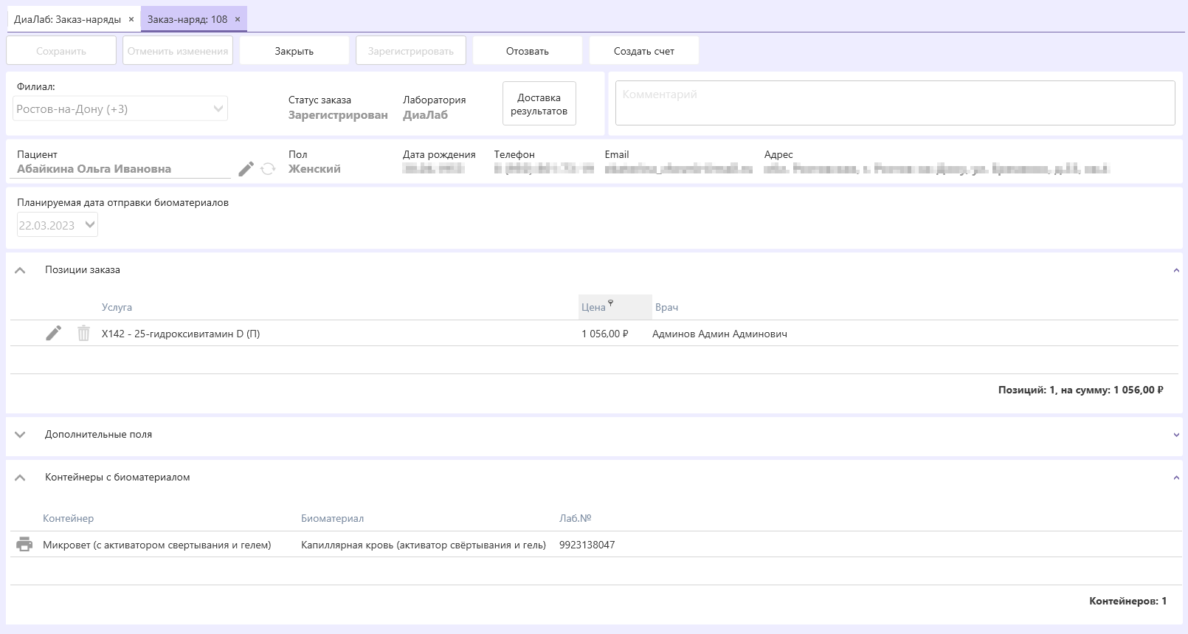Click the Дополнительные поля section title
The image size is (1188, 634).
point(98,435)
